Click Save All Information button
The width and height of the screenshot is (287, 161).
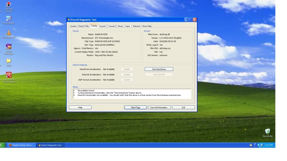159,107
